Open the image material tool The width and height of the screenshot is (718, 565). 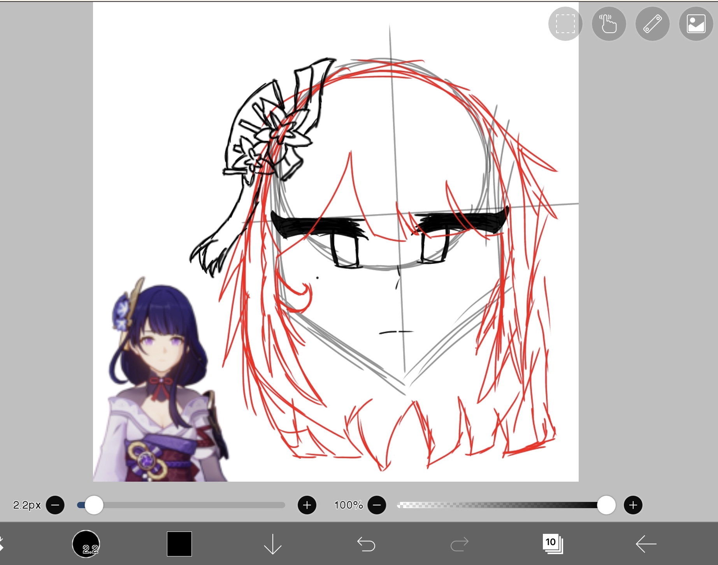click(696, 24)
